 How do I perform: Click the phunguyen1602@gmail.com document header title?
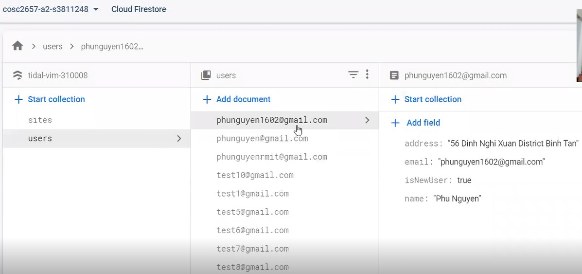pyautogui.click(x=456, y=75)
